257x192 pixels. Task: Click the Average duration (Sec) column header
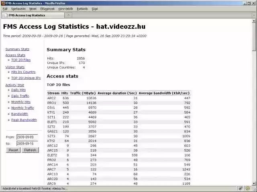[x=117, y=93]
